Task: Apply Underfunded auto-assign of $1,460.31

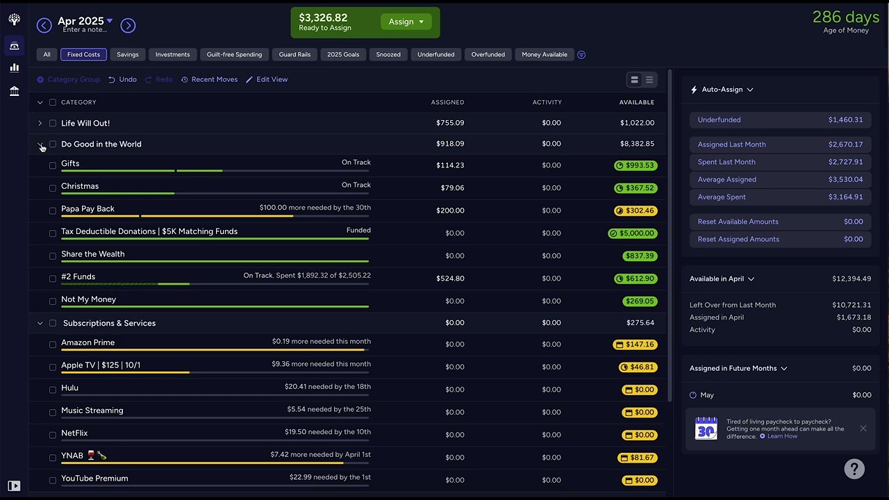Action: pyautogui.click(x=780, y=120)
